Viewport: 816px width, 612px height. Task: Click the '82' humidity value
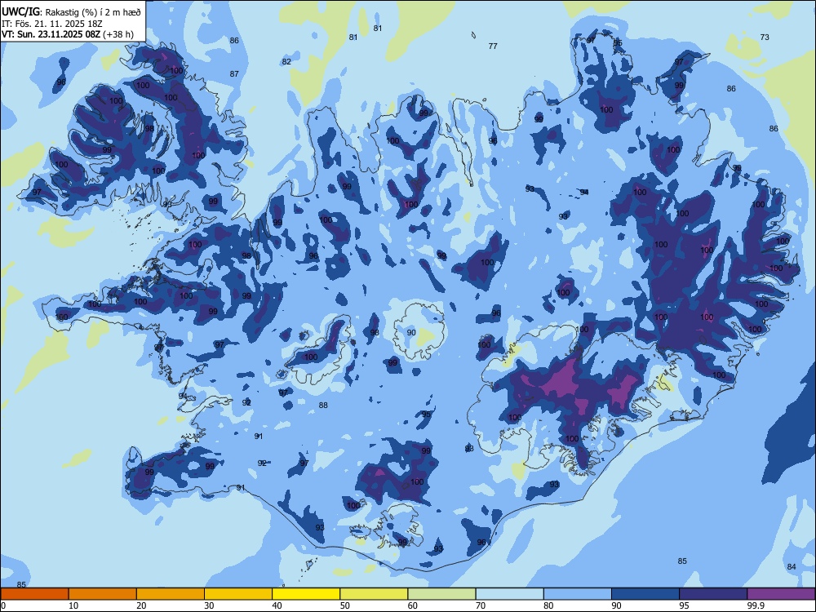click(x=286, y=61)
